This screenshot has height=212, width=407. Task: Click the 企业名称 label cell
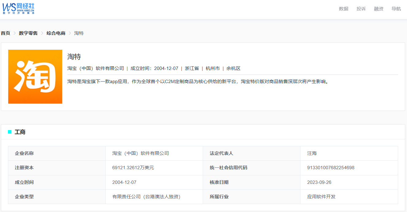tap(57, 153)
